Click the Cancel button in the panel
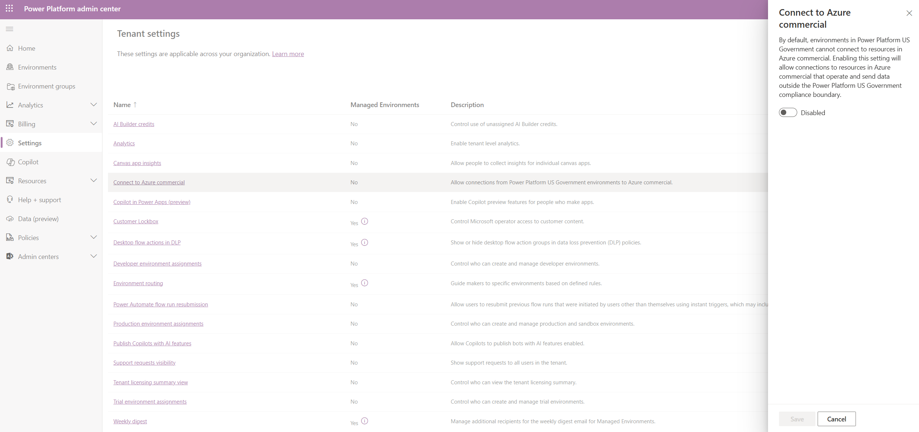The image size is (919, 432). (x=837, y=419)
